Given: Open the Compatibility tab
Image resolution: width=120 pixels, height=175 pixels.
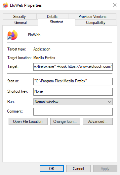Looking at the screenshot, I should coord(96,23).
